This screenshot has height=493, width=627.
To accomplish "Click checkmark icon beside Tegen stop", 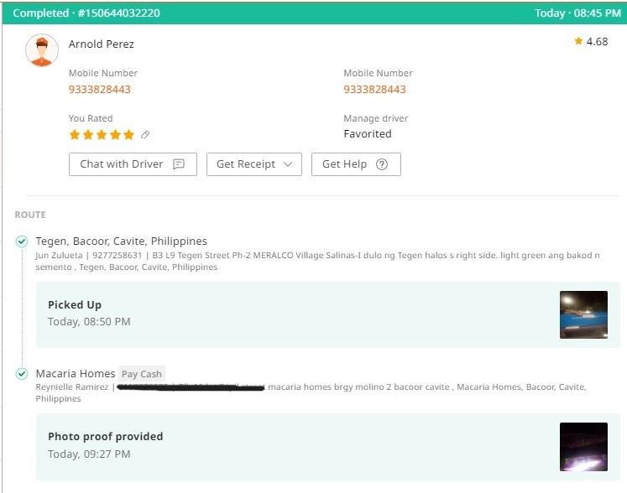I will click(22, 241).
